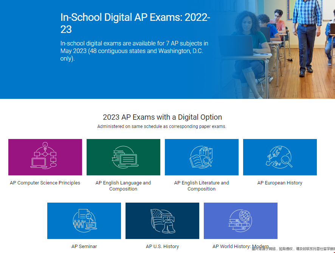The image size is (335, 253).
Task: Select the AP Seminar text label
Action: (84, 247)
